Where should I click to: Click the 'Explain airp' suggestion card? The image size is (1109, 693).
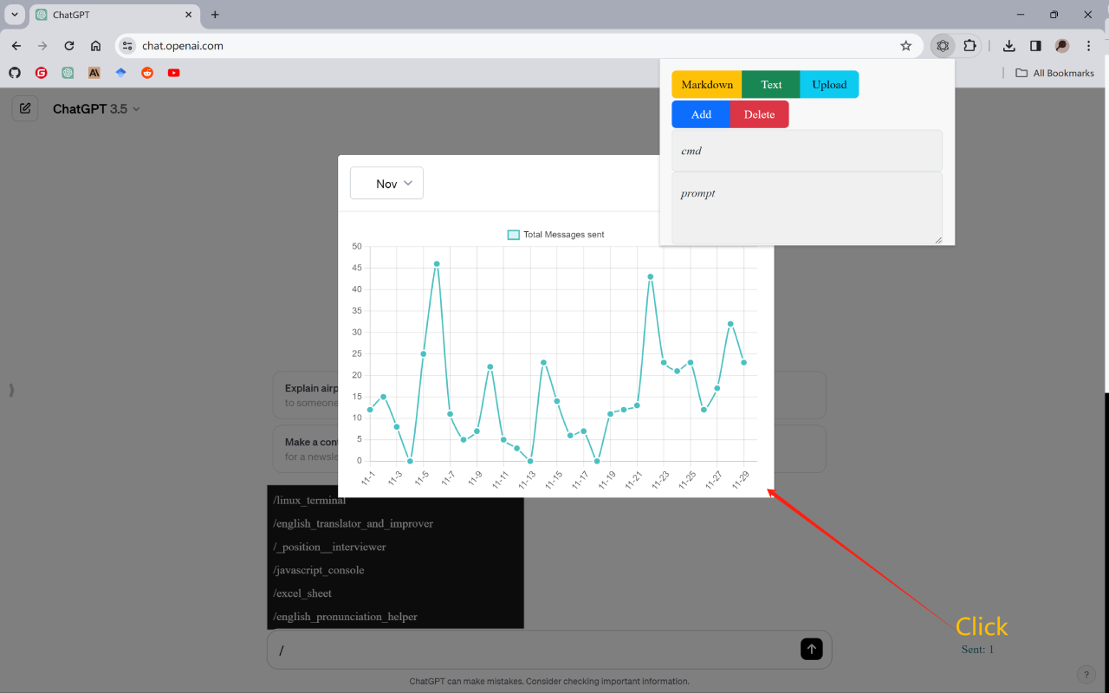pos(305,395)
